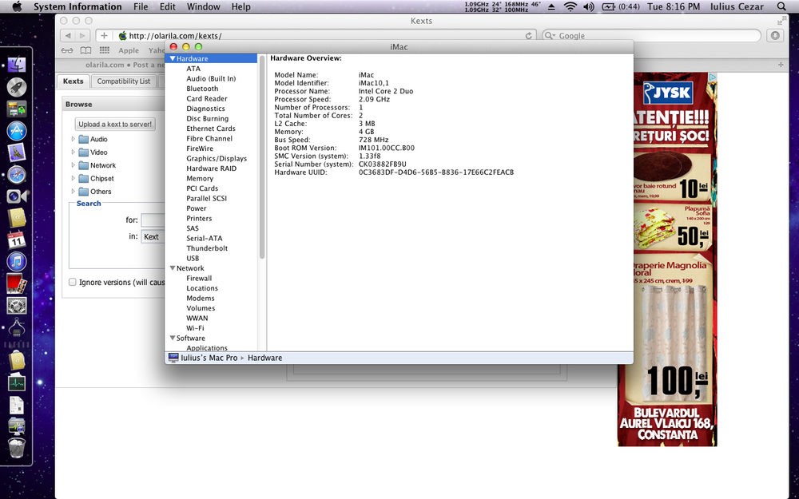Expand the Audio folder in Browse
Image resolution: width=799 pixels, height=499 pixels.
(74, 139)
